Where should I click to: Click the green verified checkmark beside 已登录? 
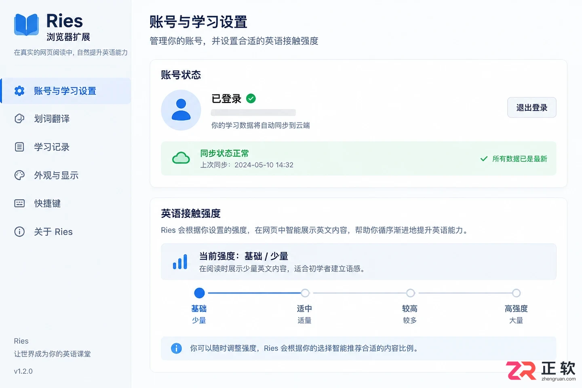(251, 99)
